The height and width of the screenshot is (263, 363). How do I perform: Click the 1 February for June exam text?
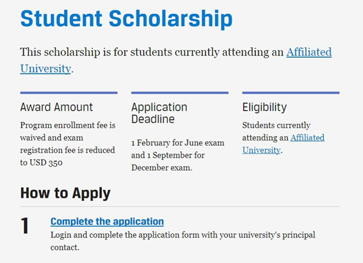pyautogui.click(x=178, y=143)
